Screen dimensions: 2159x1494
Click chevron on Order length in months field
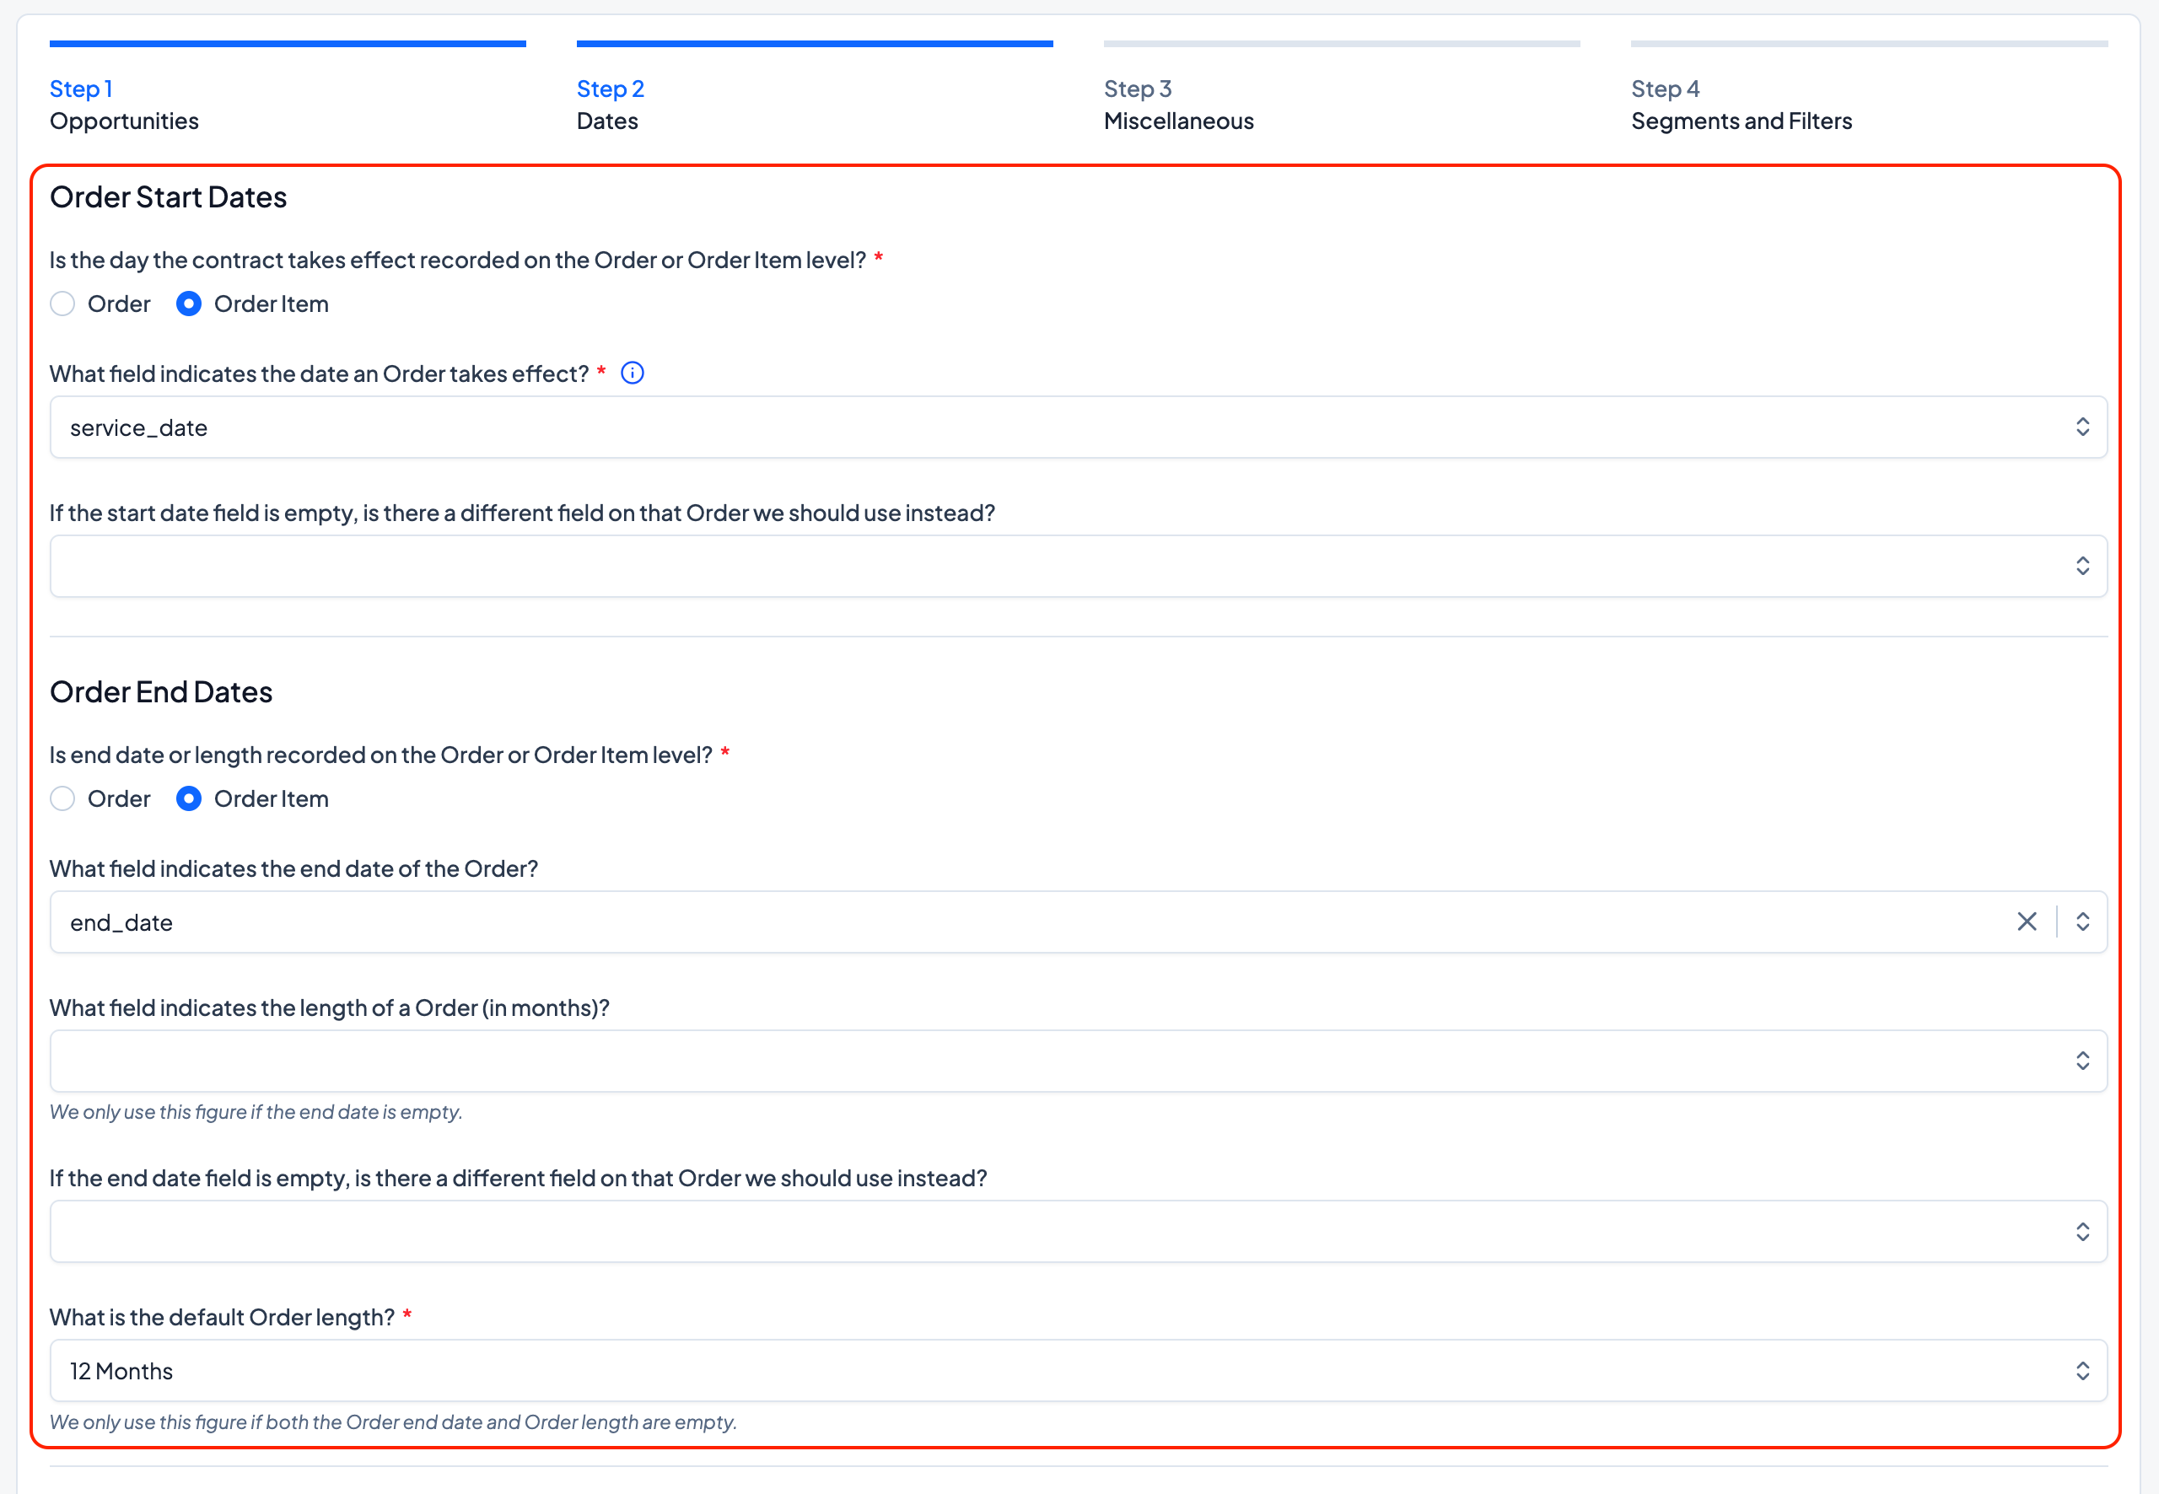pyautogui.click(x=2081, y=1061)
